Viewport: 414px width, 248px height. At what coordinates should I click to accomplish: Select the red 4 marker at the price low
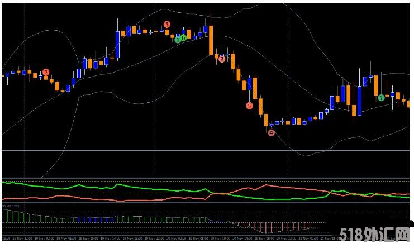coord(272,133)
